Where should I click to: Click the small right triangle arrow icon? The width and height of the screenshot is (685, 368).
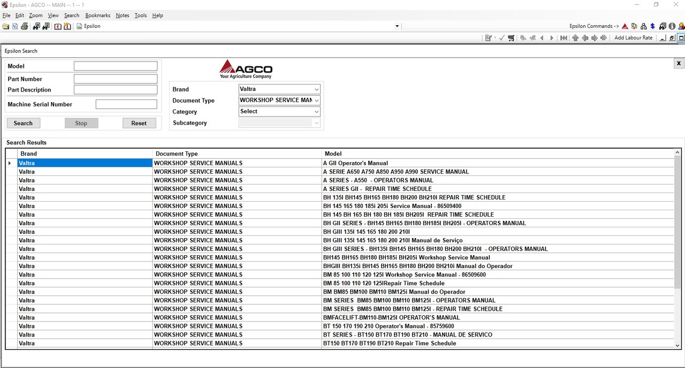coord(552,38)
